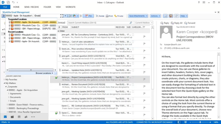The image size is (221, 124).
Task: Flag the RE: Tax Consultancy Seminar email
Action: 144,37
